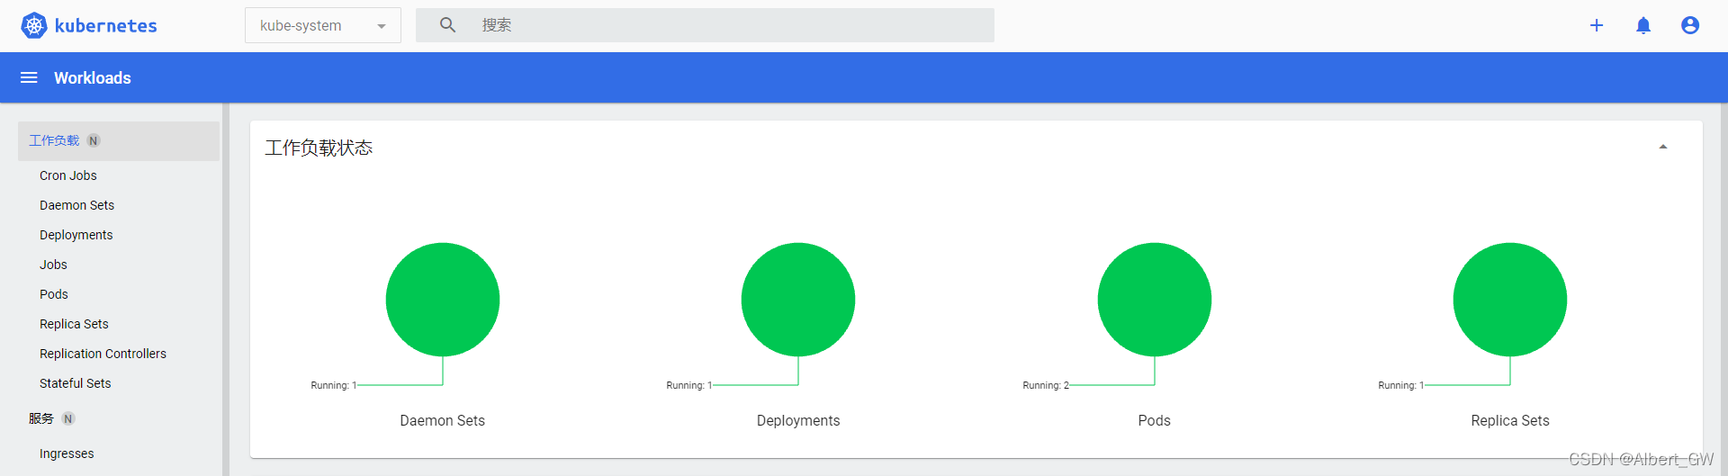
Task: Open Pods in sidebar
Action: [54, 294]
